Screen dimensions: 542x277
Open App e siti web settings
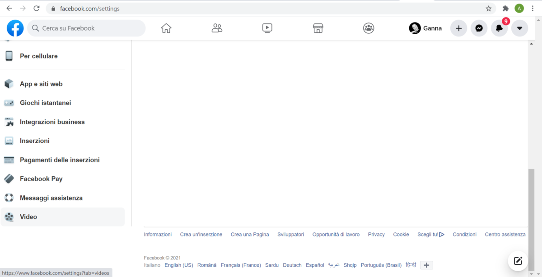[41, 84]
